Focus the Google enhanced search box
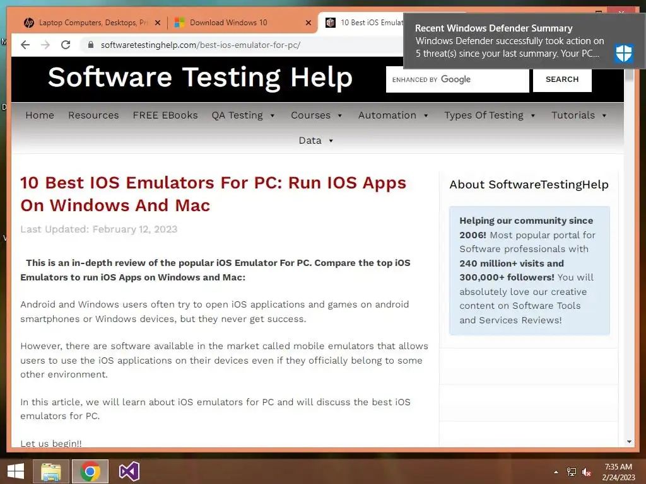Screen dimensions: 646x484 [x=457, y=79]
